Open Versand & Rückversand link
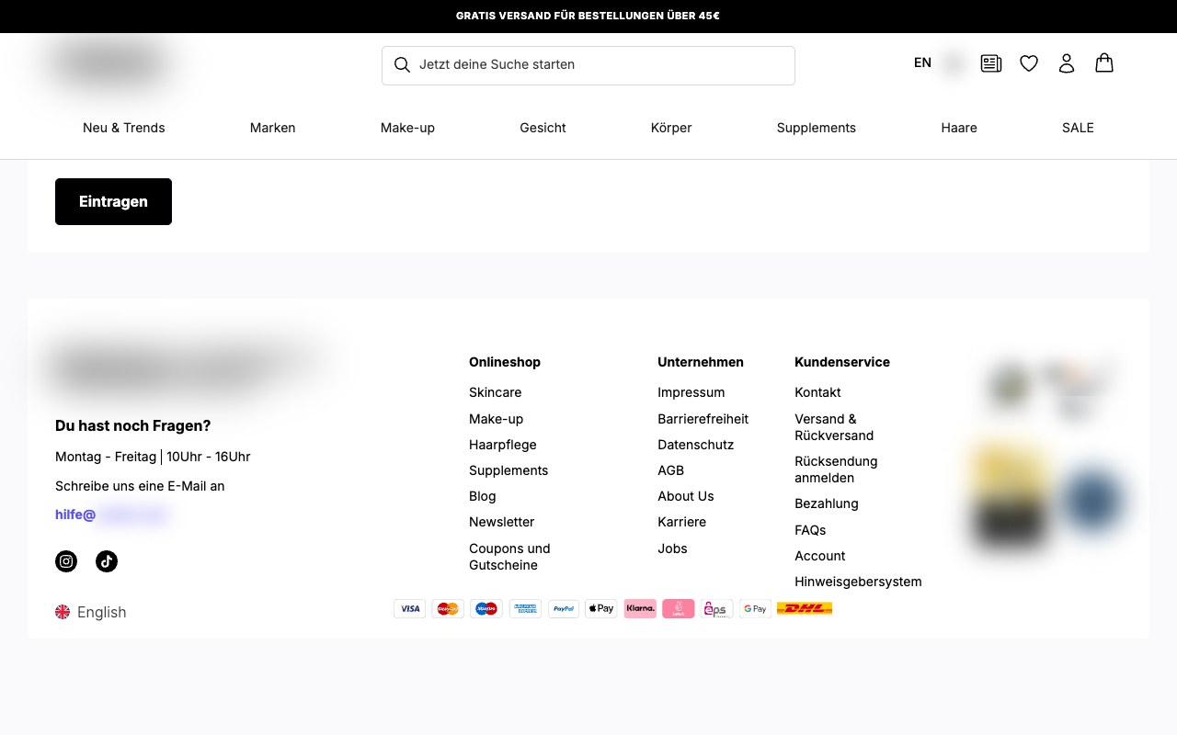This screenshot has width=1177, height=735. pos(834,427)
